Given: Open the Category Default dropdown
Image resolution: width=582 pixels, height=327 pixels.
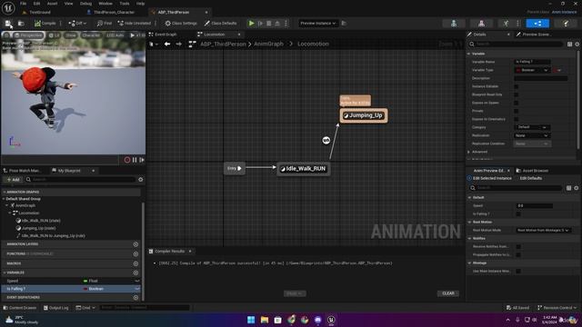Looking at the screenshot, I should click(x=532, y=127).
